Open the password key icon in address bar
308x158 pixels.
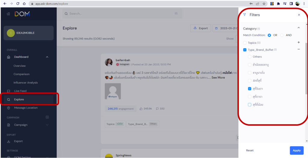coord(251,4)
